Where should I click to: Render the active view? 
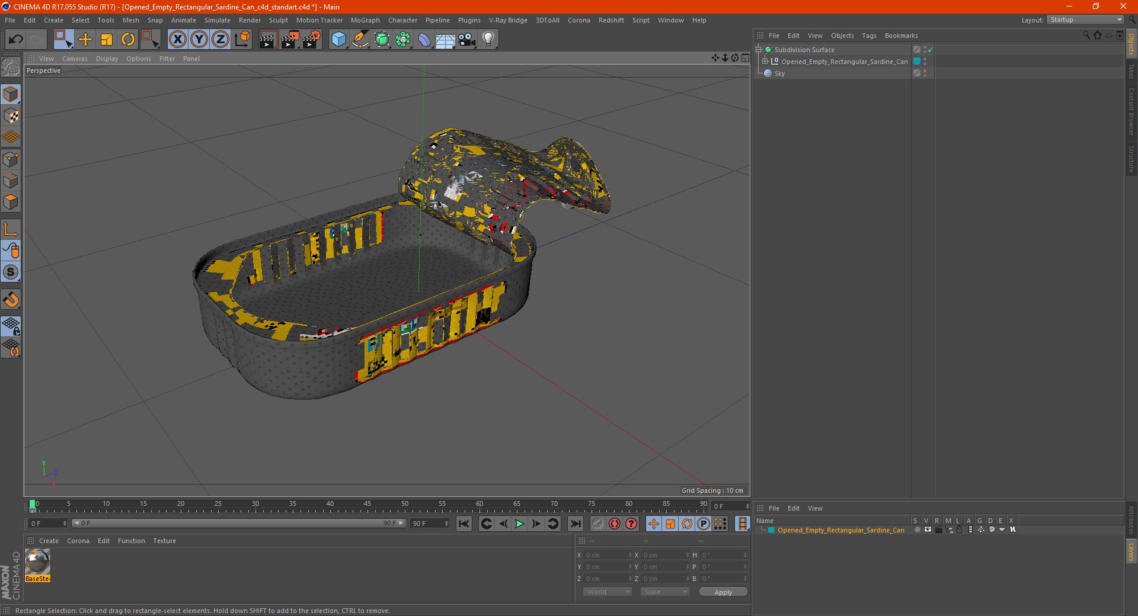(268, 40)
